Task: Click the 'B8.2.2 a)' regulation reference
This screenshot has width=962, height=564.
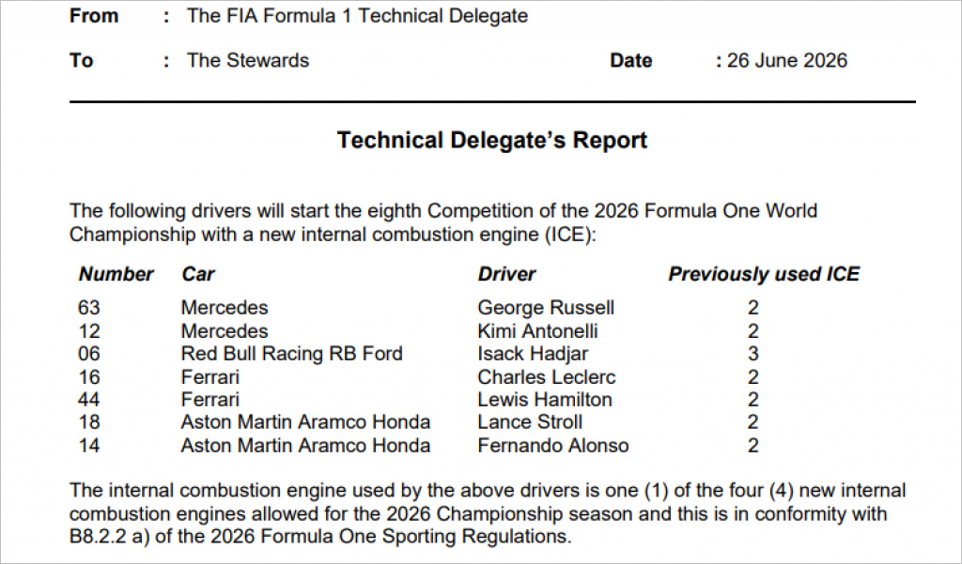Action: [109, 537]
